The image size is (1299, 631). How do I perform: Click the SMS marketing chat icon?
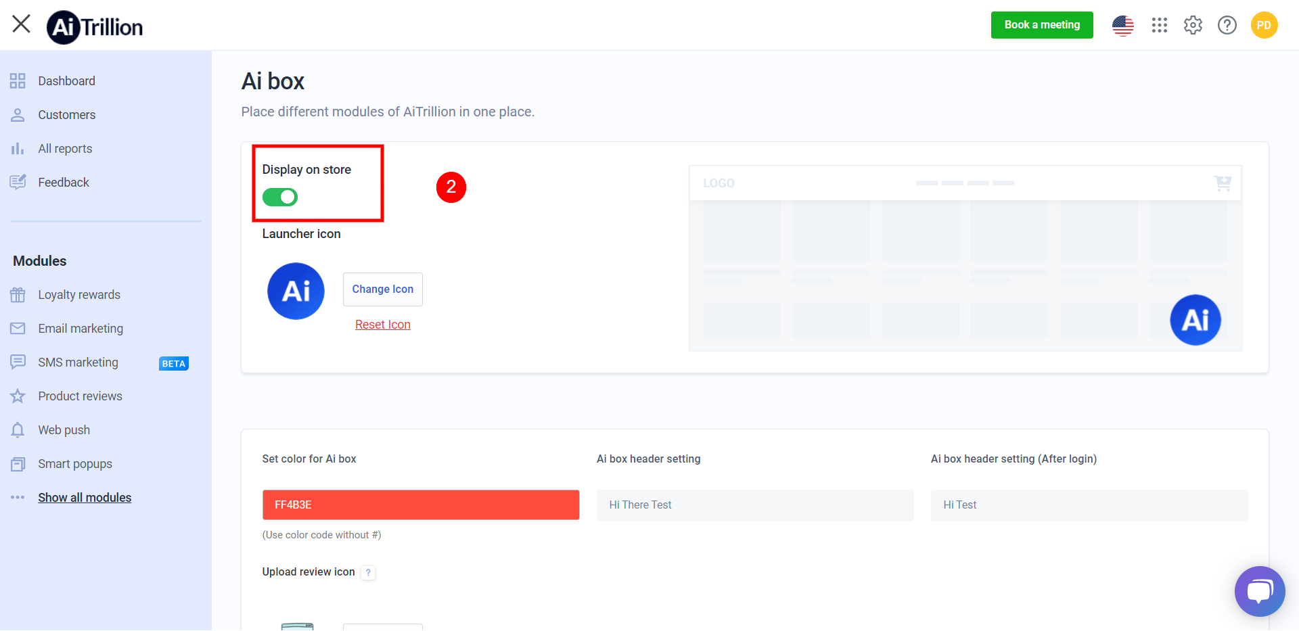click(x=18, y=363)
